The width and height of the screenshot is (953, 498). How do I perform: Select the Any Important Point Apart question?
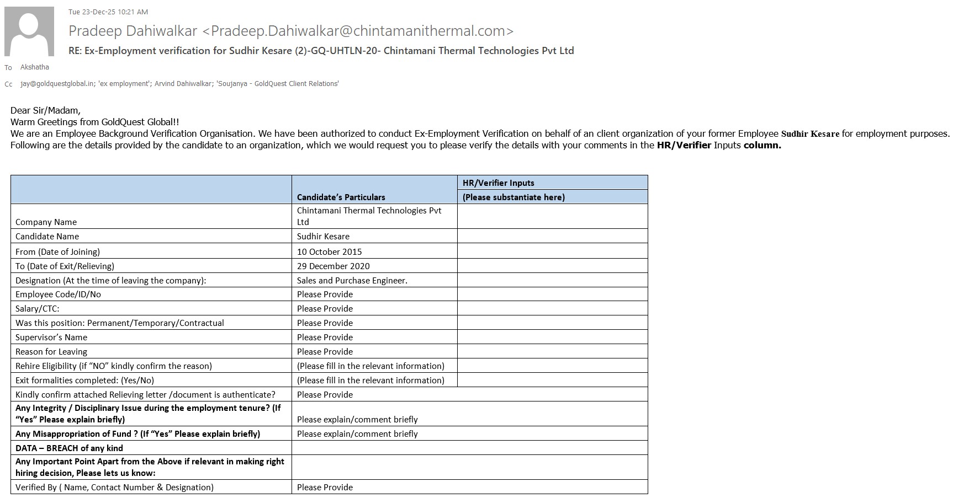click(x=150, y=467)
